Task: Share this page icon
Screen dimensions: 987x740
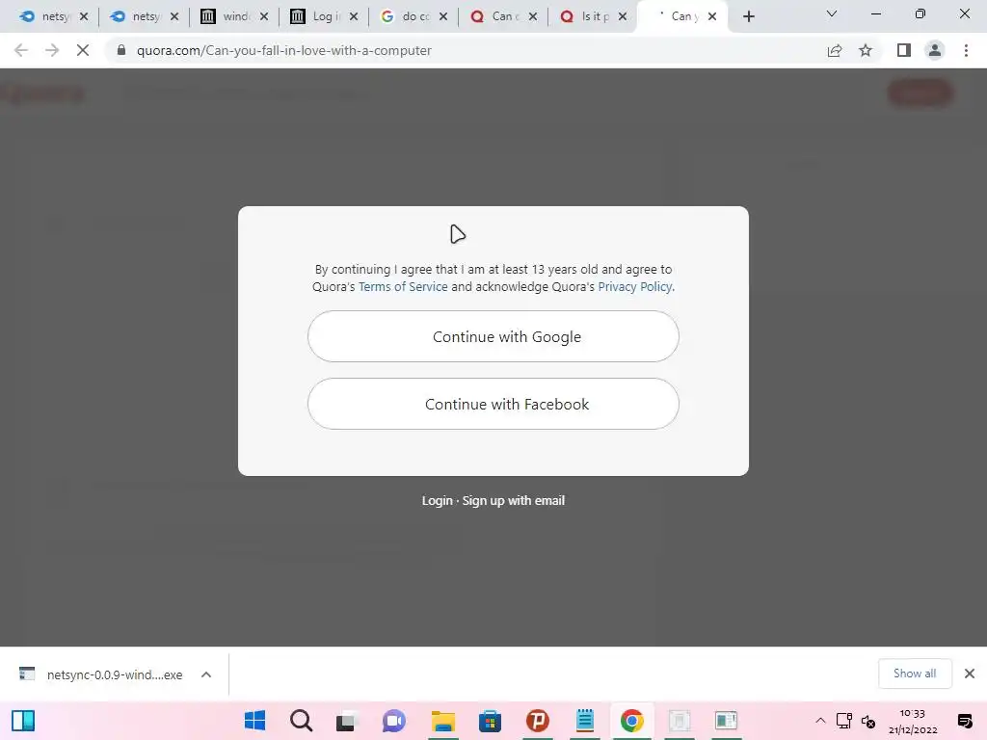Action: point(834,50)
